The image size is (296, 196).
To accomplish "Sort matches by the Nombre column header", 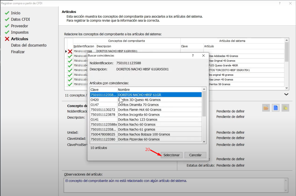I will pos(159,90).
